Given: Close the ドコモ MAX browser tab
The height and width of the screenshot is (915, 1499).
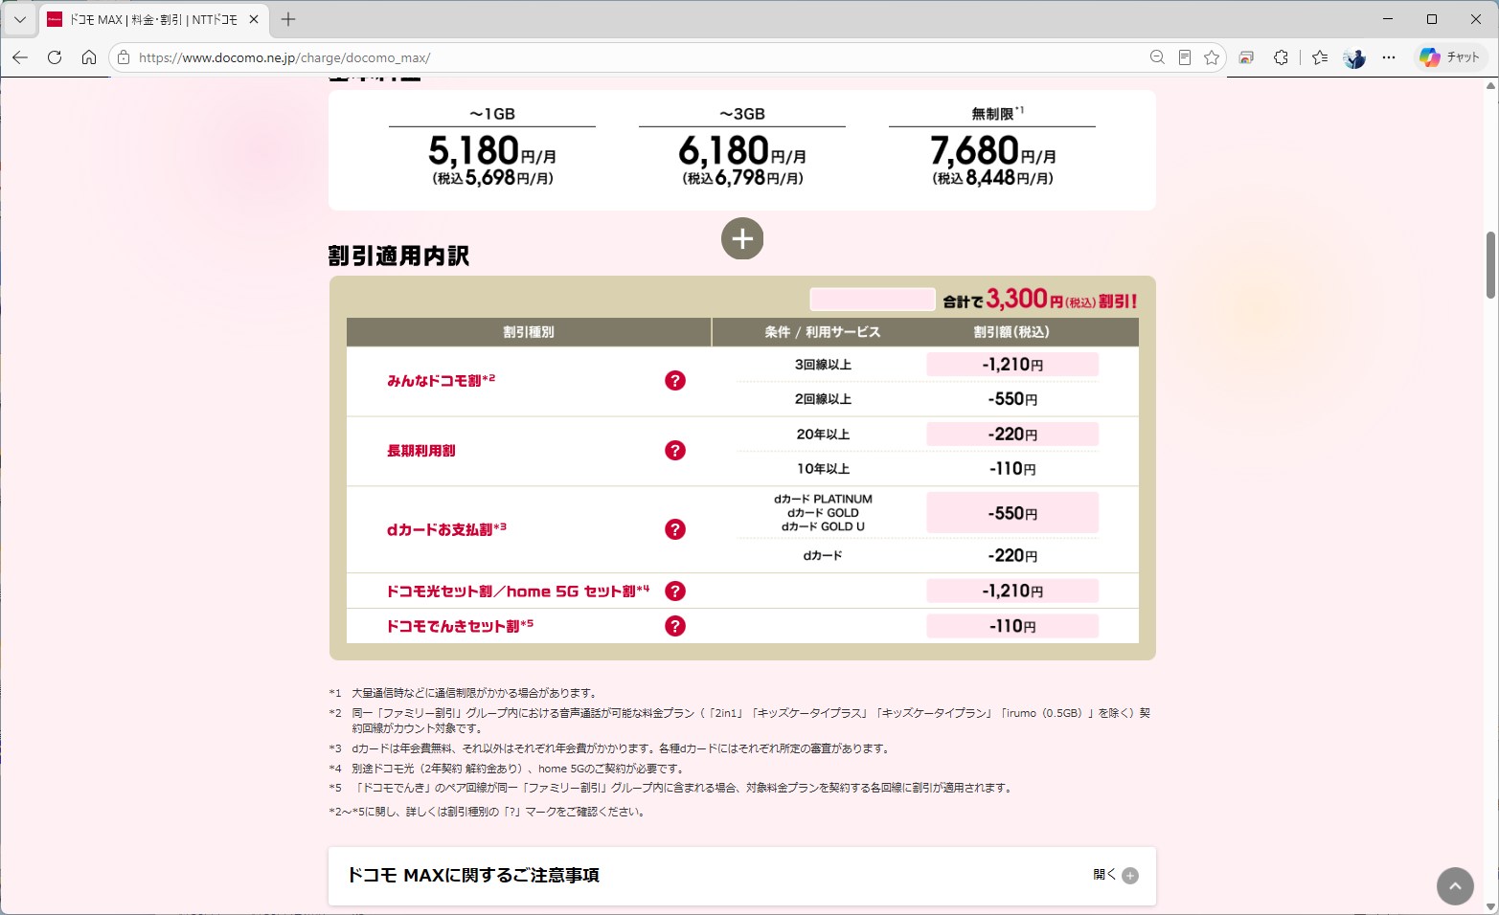Looking at the screenshot, I should (x=254, y=19).
